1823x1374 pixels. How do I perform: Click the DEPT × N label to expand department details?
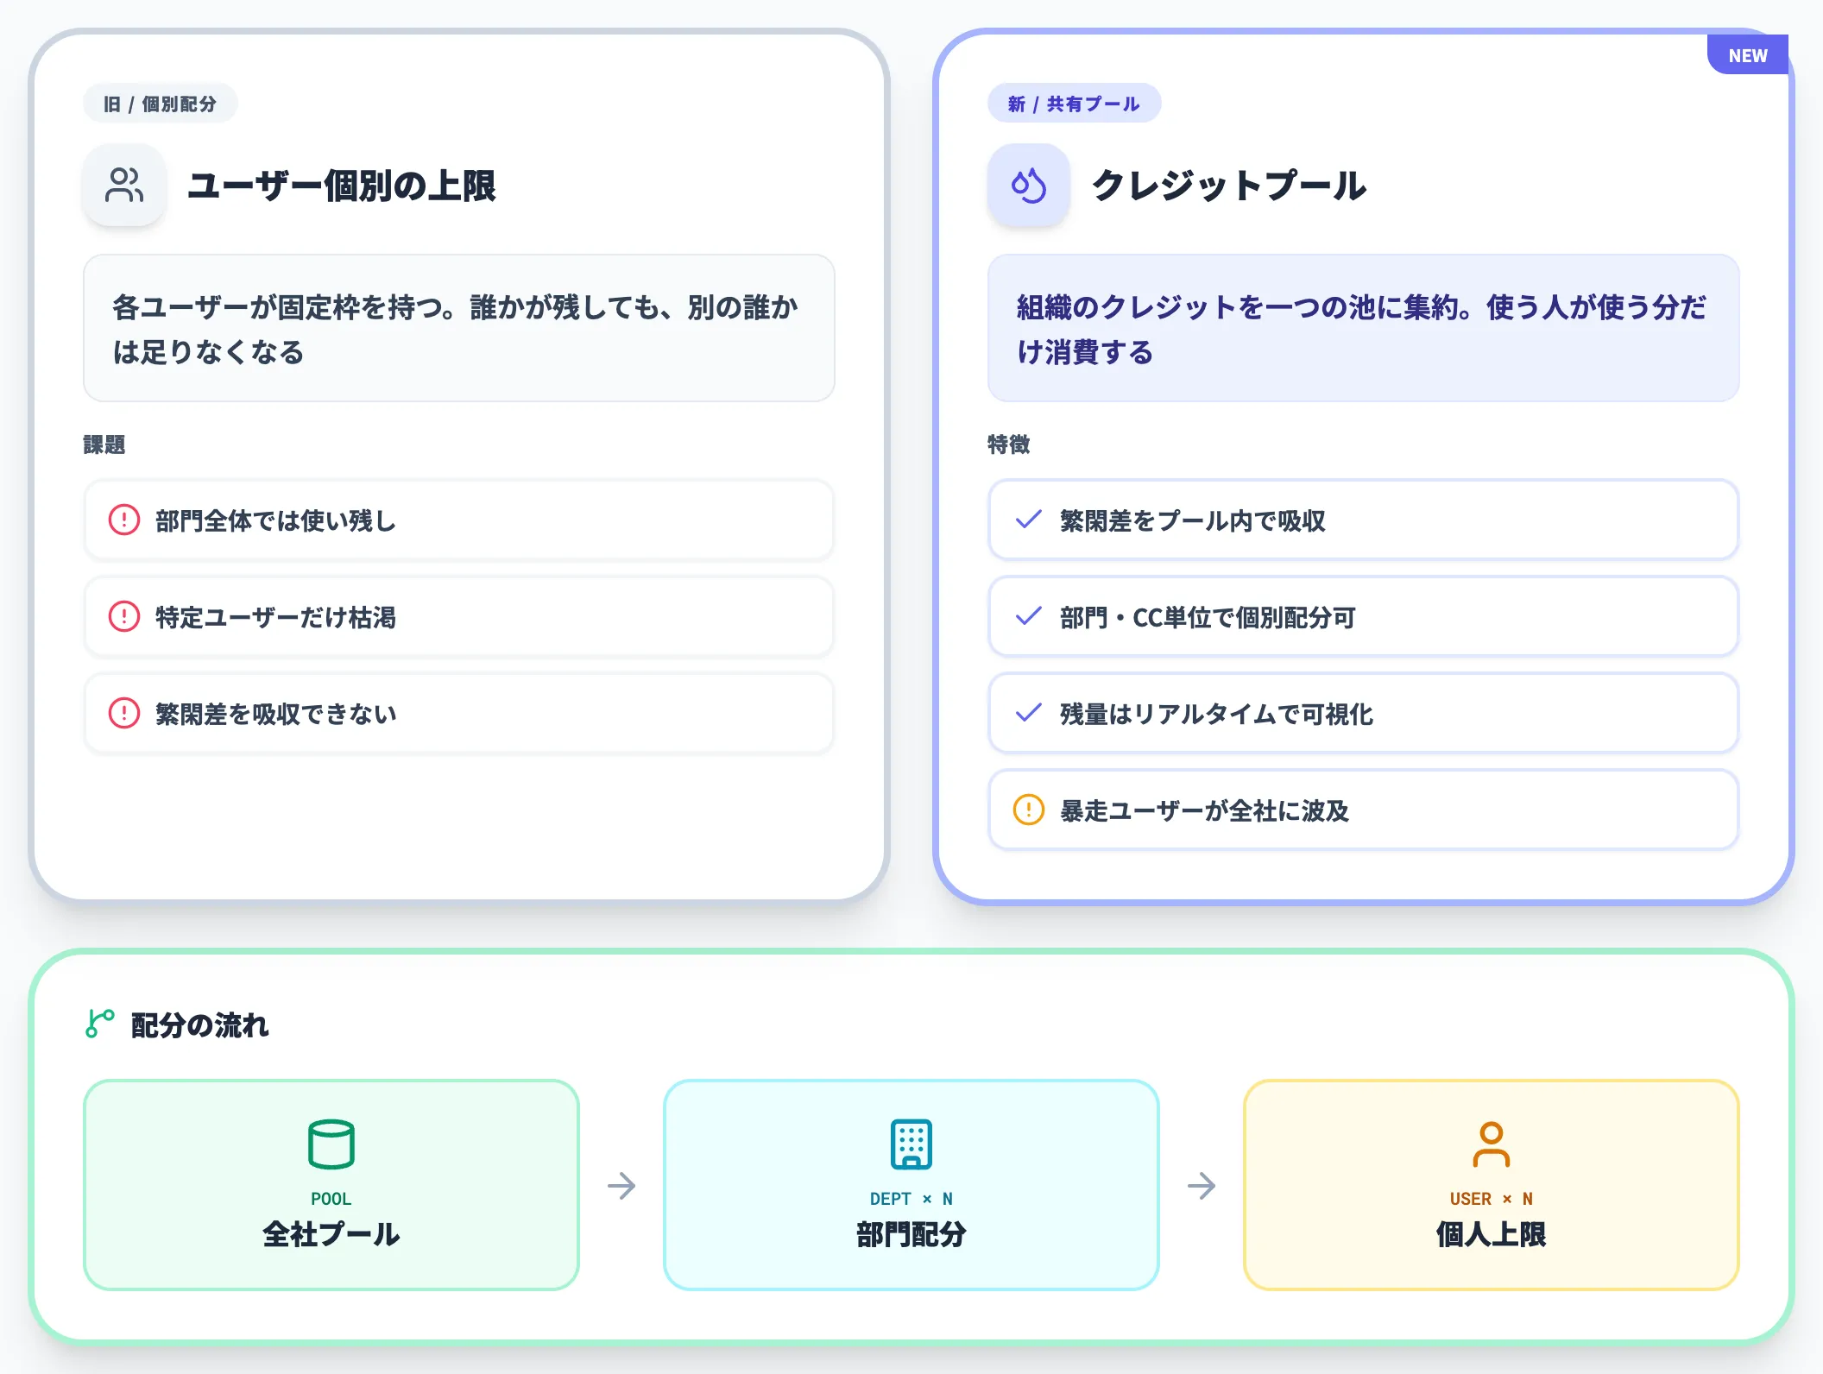(x=910, y=1198)
